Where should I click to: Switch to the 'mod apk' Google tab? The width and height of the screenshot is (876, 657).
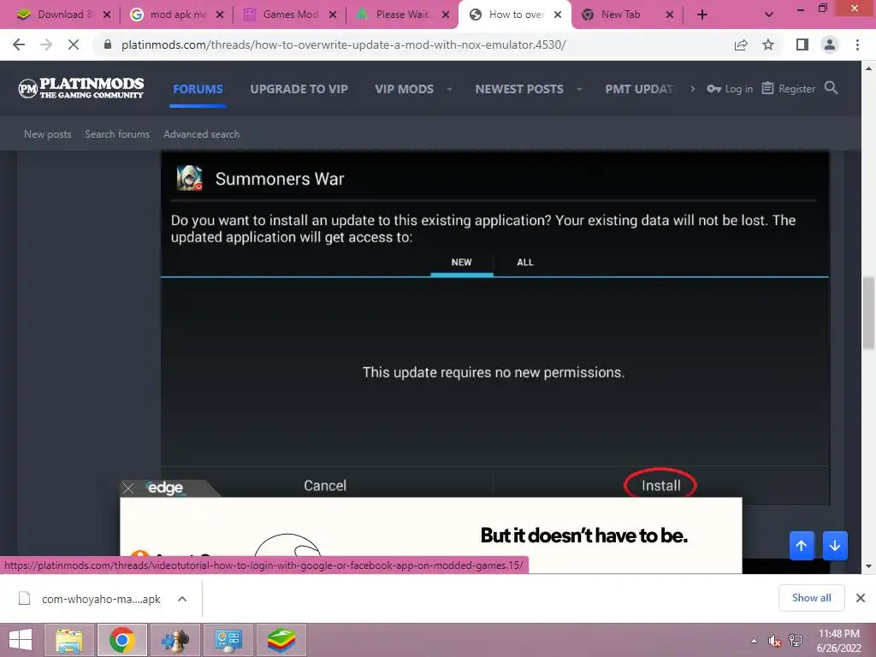click(176, 15)
